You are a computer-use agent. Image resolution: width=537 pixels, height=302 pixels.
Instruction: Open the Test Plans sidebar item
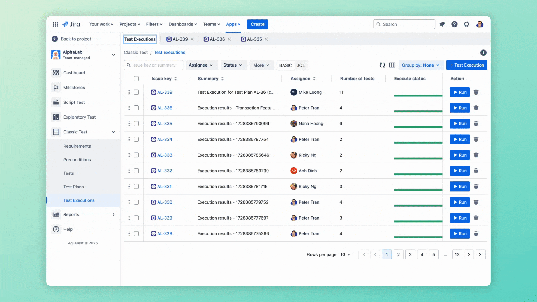pos(73,187)
